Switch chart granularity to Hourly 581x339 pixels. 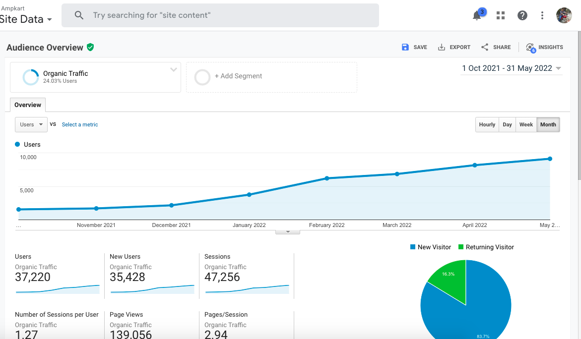tap(487, 125)
